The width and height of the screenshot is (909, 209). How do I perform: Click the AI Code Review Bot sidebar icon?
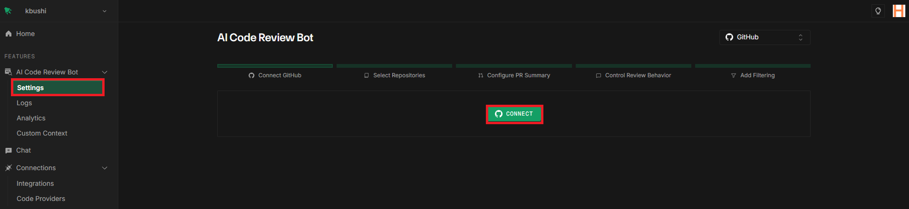coord(9,72)
